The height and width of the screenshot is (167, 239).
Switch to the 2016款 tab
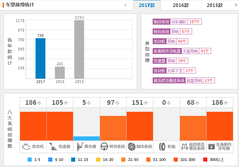pyautogui.click(x=181, y=5)
